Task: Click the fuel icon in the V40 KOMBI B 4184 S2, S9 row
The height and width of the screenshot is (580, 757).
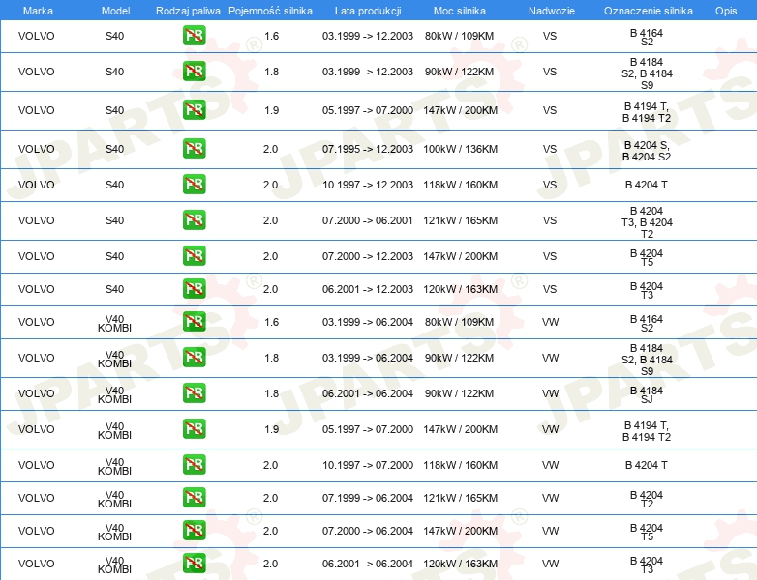Action: (194, 358)
